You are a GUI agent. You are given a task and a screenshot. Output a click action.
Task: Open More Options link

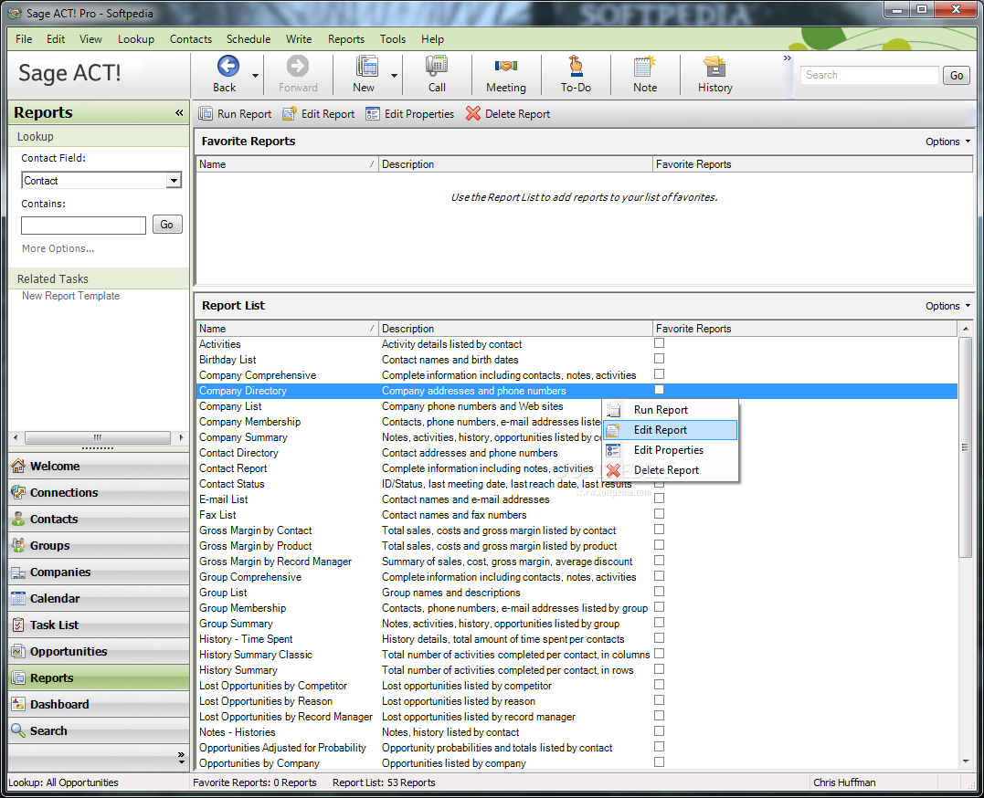tap(58, 248)
